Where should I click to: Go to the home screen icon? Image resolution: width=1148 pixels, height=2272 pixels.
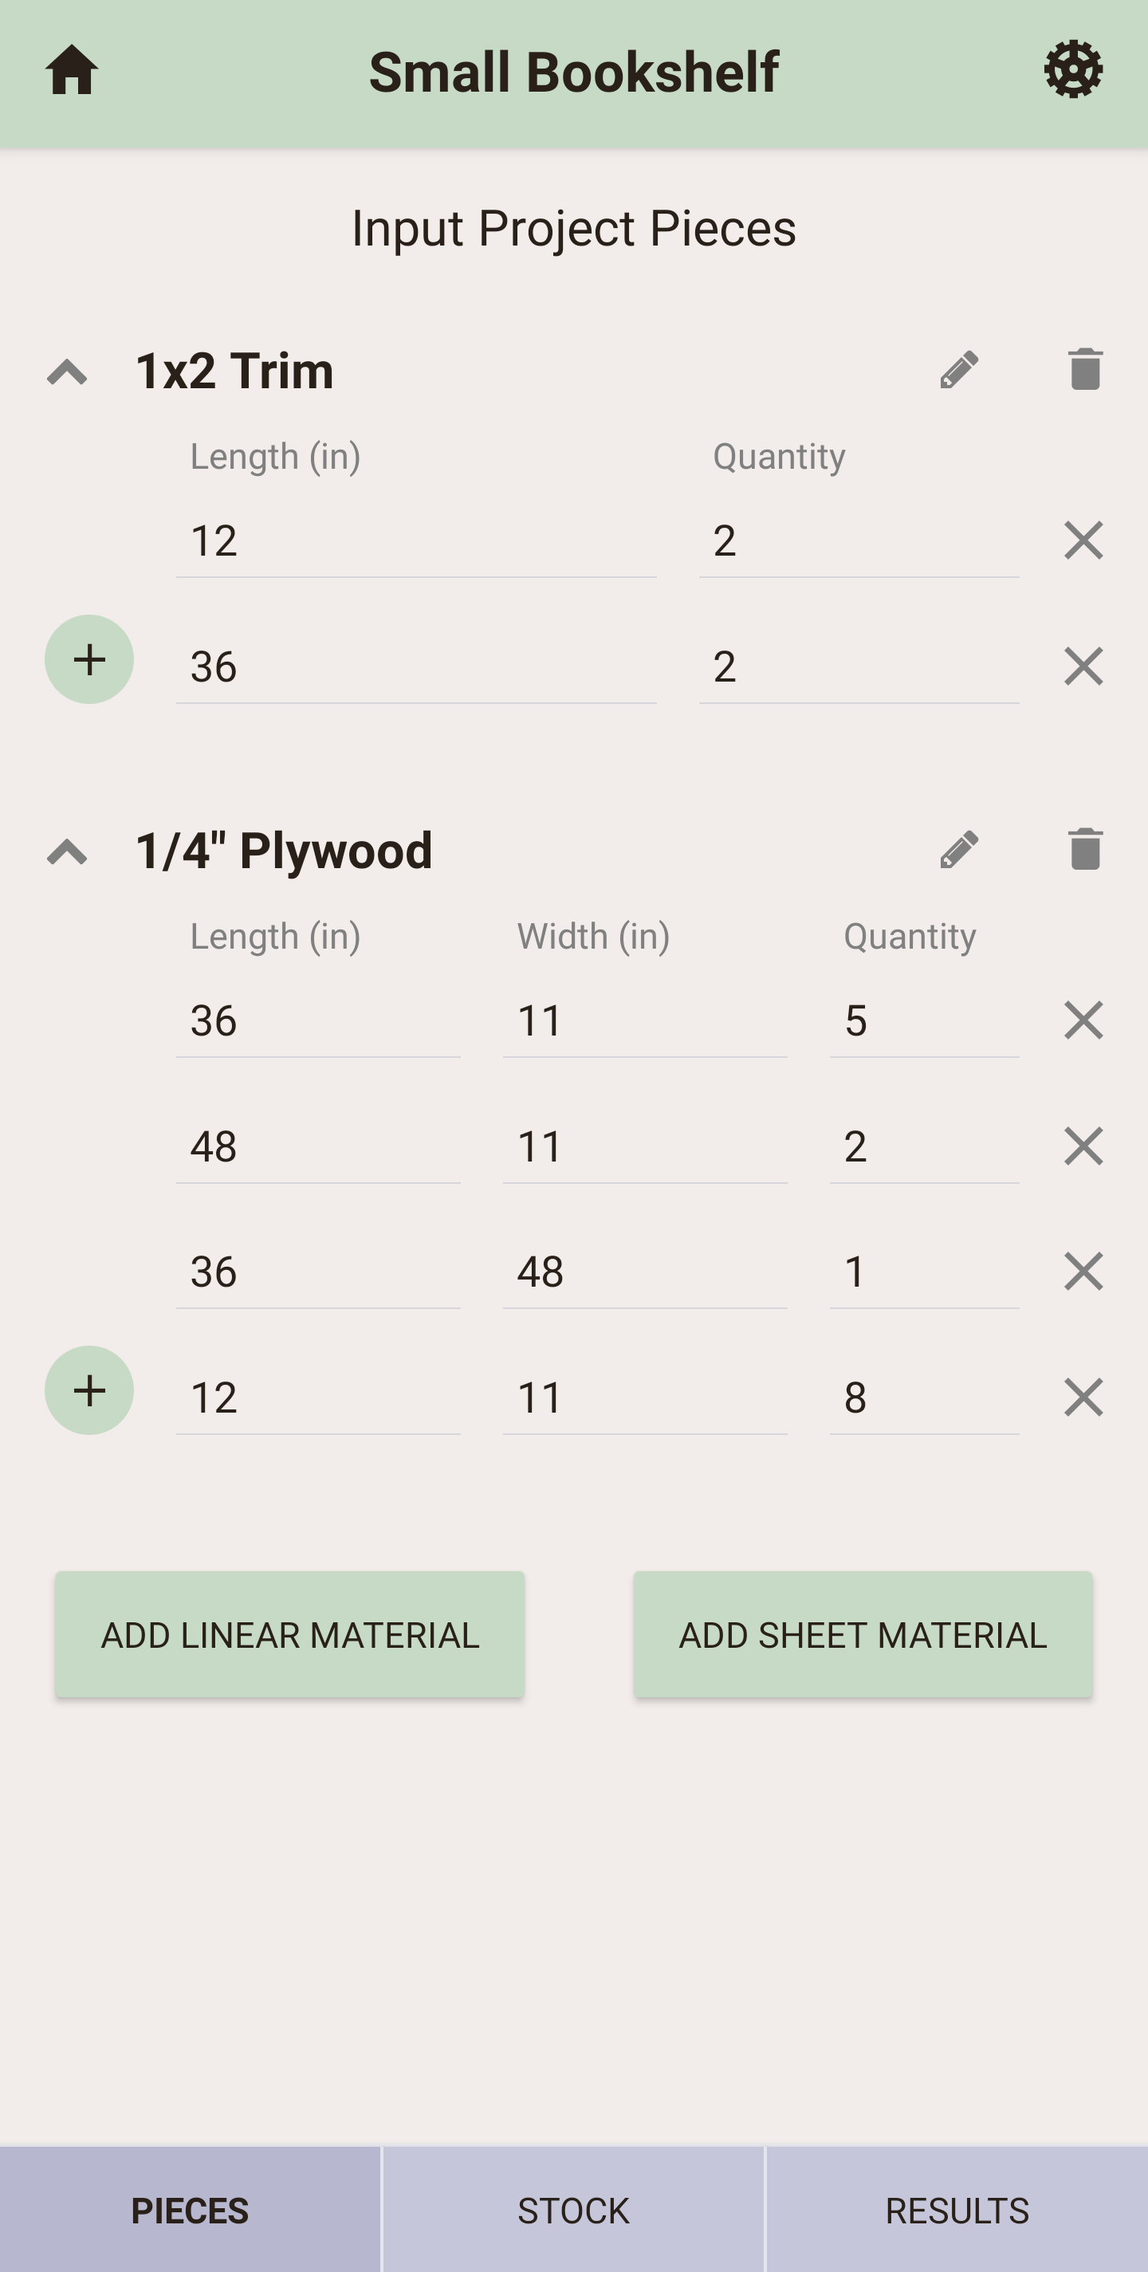[72, 71]
